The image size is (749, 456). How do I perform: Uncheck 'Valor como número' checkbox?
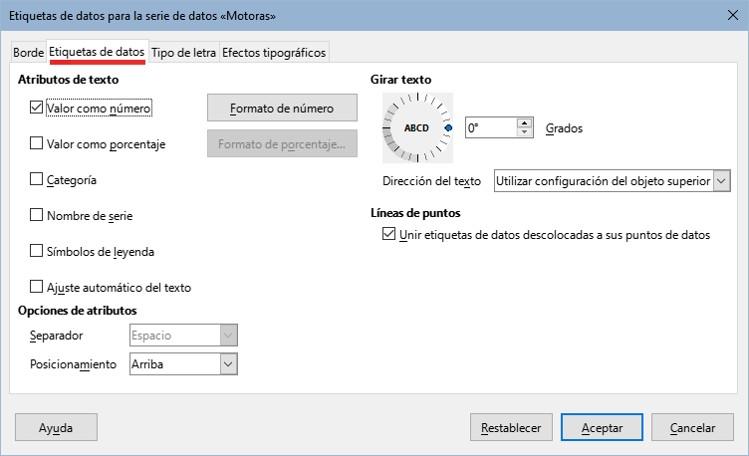coord(38,108)
